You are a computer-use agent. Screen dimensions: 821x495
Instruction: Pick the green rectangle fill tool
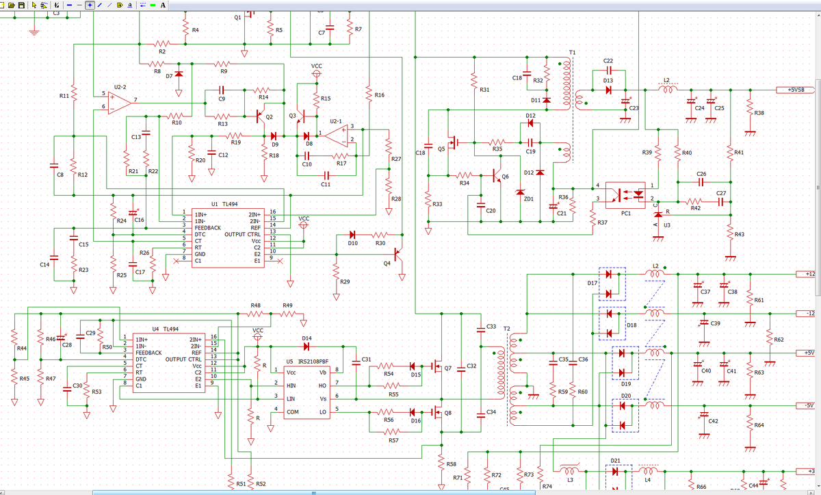tap(153, 5)
